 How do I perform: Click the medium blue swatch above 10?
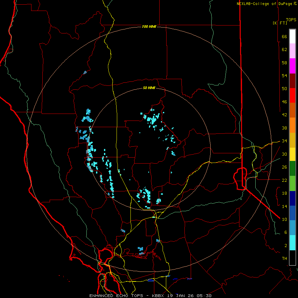point(292,213)
